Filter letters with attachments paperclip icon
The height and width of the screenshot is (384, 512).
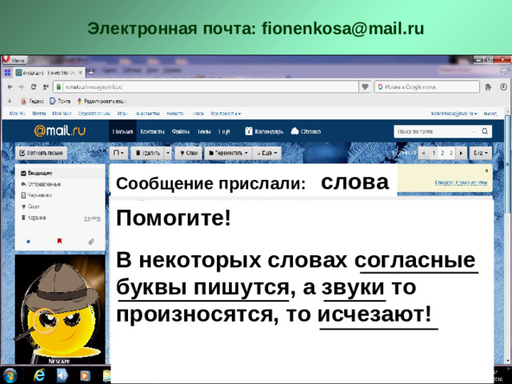point(91,242)
